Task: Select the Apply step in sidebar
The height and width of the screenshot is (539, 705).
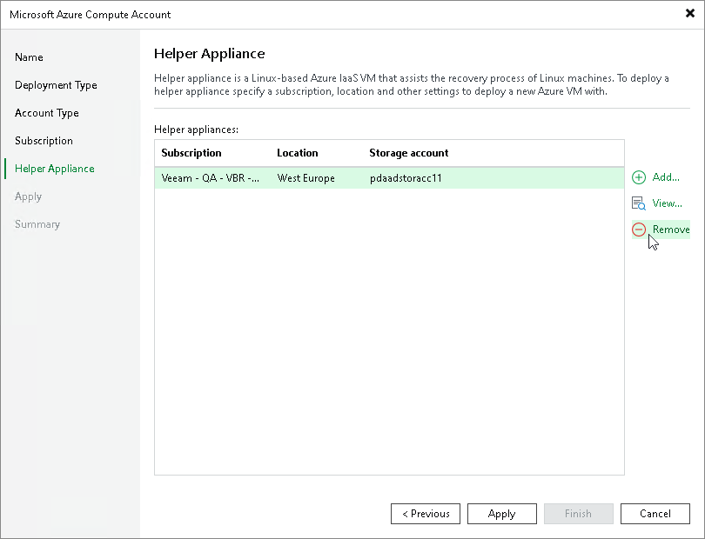Action: point(29,196)
